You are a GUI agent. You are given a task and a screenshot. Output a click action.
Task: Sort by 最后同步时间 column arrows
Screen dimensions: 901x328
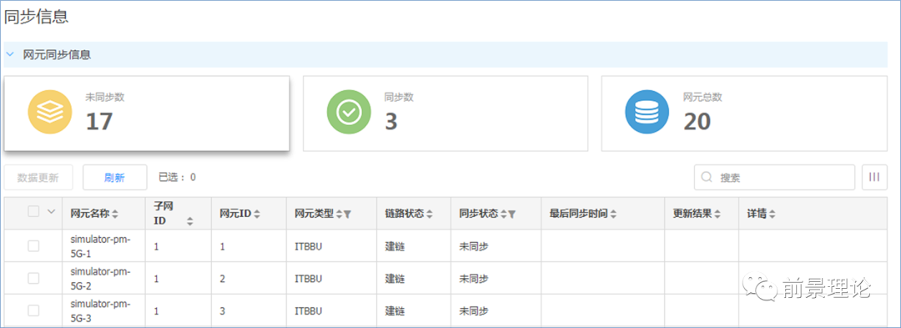[x=613, y=214]
